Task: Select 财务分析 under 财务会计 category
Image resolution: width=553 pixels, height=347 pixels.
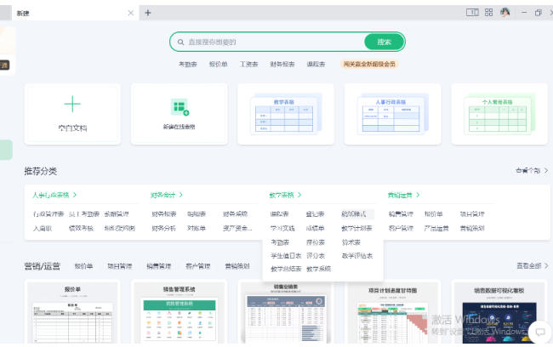Action: coord(163,229)
